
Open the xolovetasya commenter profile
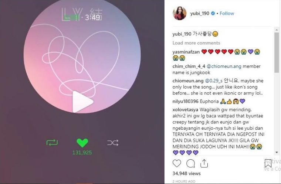[185, 109]
